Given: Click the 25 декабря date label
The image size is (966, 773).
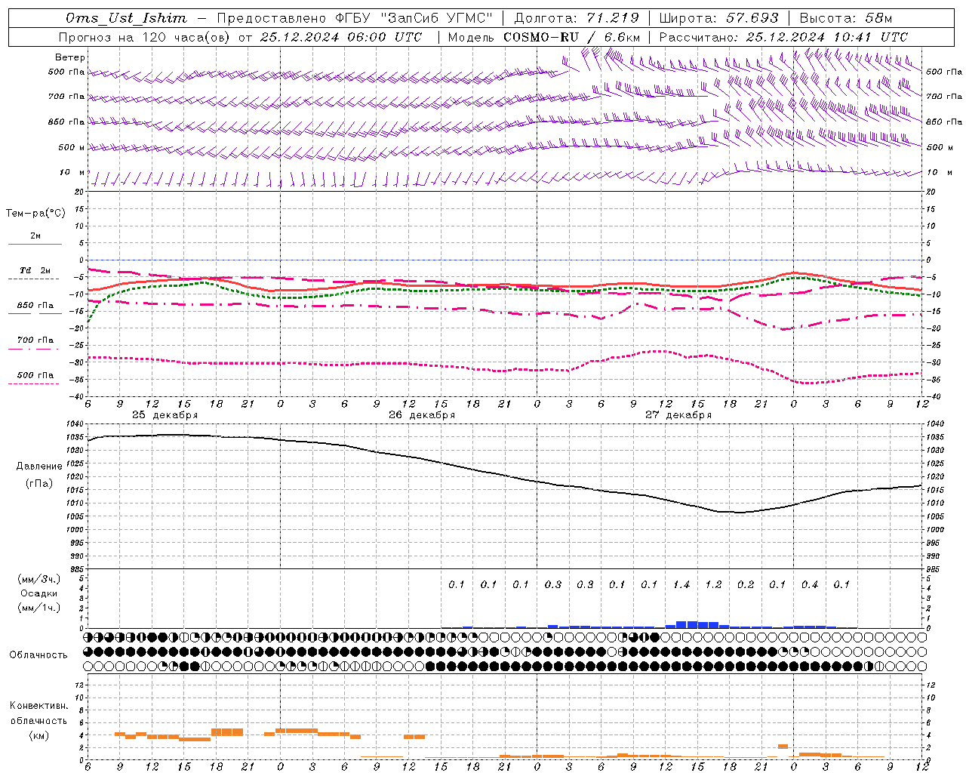Looking at the screenshot, I should coord(165,415).
